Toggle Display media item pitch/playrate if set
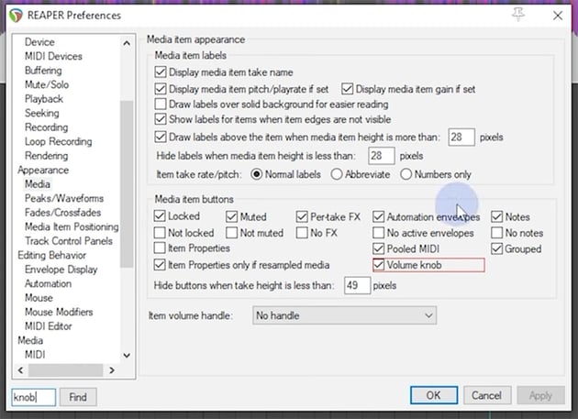This screenshot has width=578, height=419. click(161, 89)
